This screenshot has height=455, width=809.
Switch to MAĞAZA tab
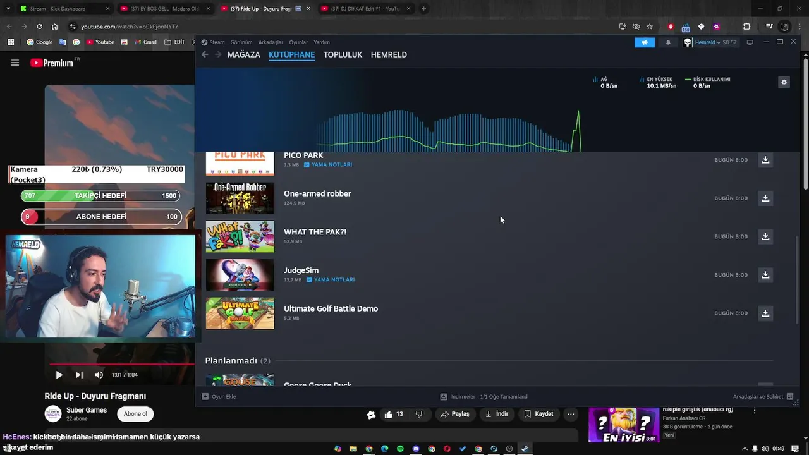[243, 54]
